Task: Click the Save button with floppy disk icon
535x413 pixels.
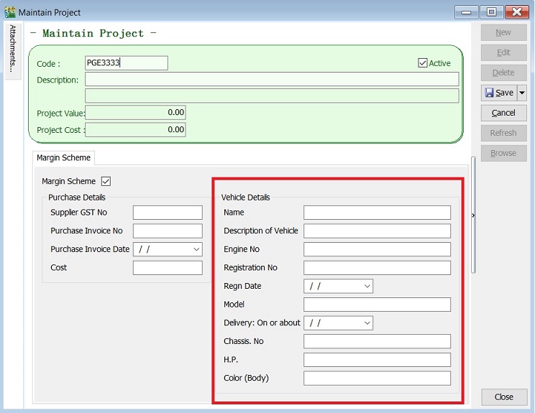Action: pos(499,93)
